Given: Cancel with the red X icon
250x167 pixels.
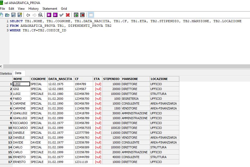Looking at the screenshot, I should (68, 15).
